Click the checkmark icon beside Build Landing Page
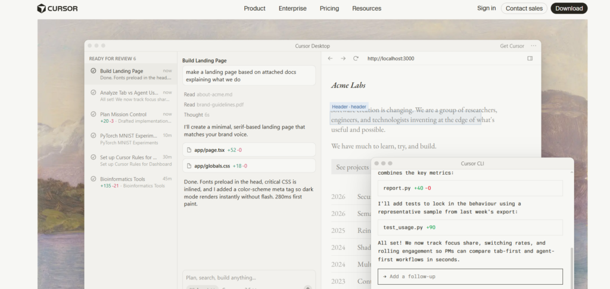 pos(94,71)
